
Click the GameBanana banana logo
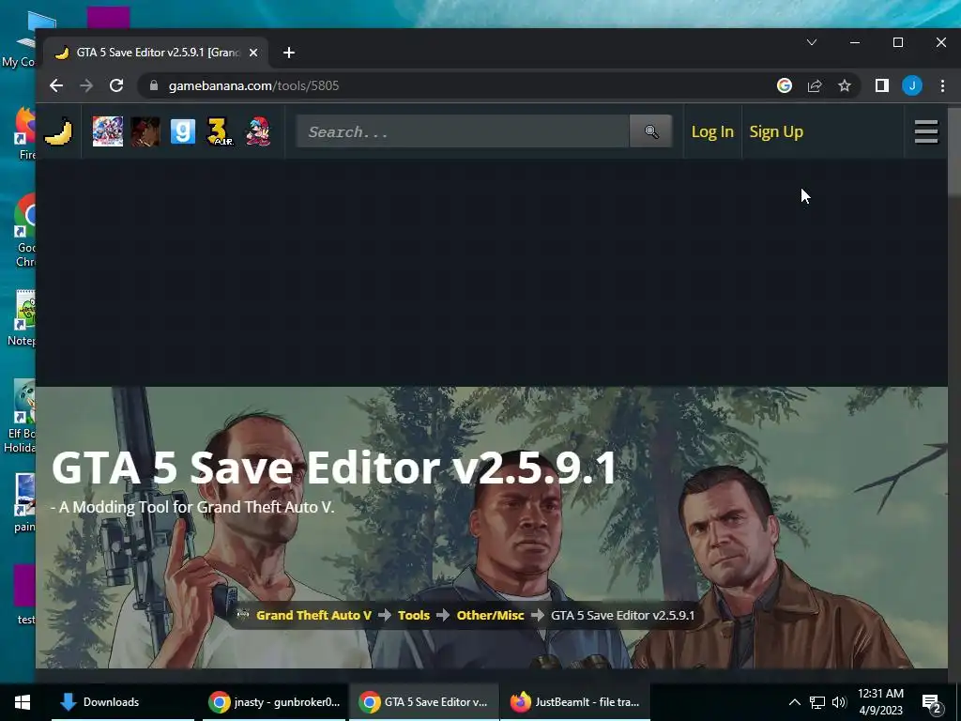coord(58,131)
